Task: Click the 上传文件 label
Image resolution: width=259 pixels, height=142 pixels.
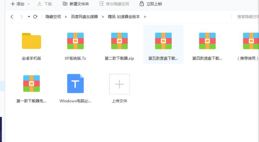Action: [x=119, y=101]
